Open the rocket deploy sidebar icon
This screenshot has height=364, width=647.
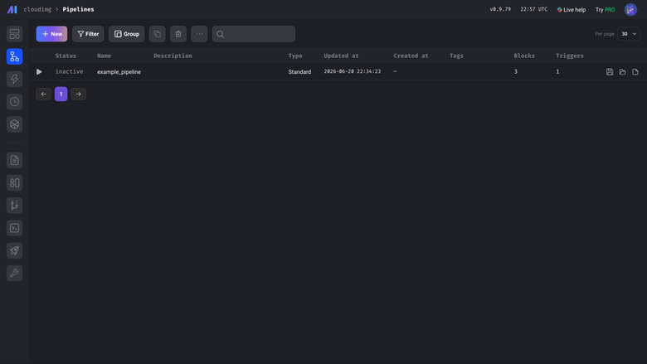(x=14, y=250)
